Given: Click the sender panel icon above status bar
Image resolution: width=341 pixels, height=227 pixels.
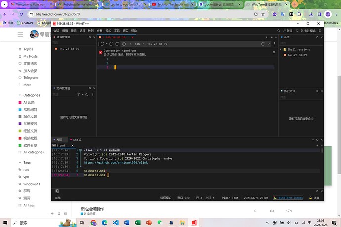Looking at the screenshot, I should 57,191.
